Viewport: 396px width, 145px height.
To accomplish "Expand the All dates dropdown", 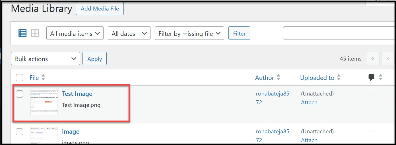I will pos(129,33).
